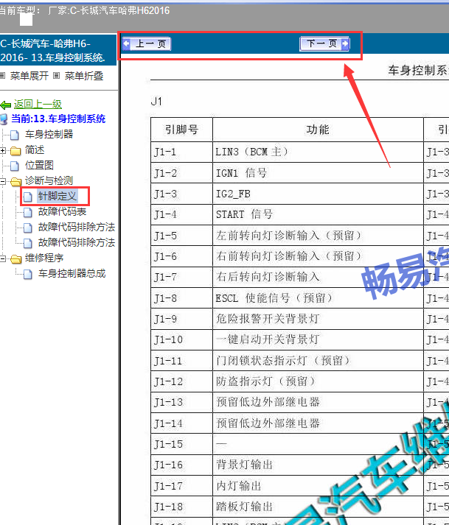Image resolution: width=449 pixels, height=525 pixels.
Task: Click page icon beside 位置图
Action: click(15, 166)
